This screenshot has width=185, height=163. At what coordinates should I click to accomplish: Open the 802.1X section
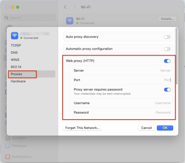click(x=16, y=67)
